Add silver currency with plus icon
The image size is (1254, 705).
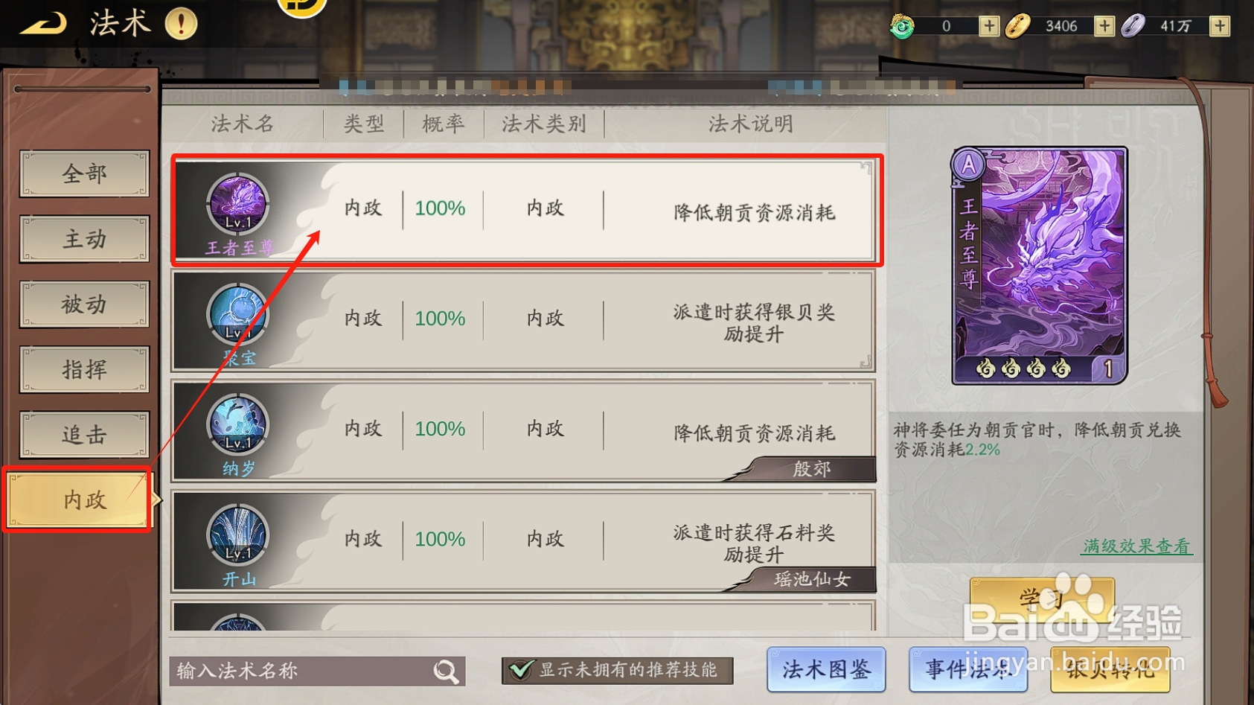[x=1220, y=26]
